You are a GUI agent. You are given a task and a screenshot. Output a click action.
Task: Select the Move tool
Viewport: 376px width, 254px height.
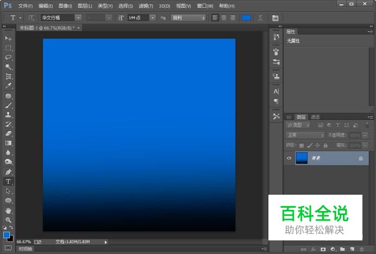[8, 39]
